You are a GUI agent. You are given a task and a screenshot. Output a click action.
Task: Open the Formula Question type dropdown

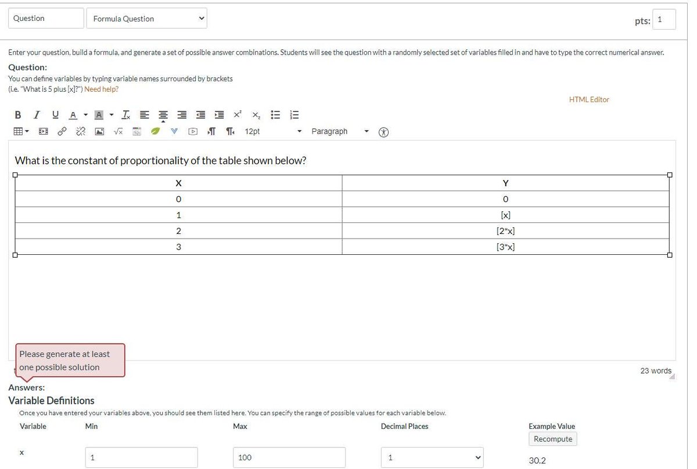pyautogui.click(x=146, y=19)
